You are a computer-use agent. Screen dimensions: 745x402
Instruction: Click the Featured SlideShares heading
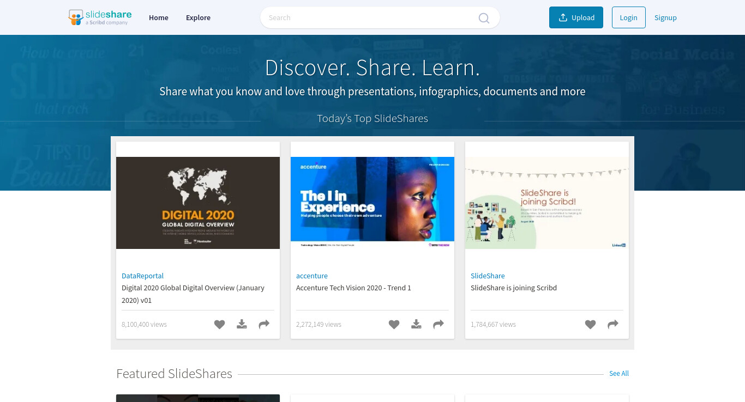click(174, 374)
